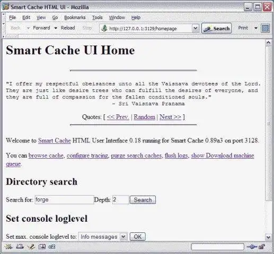This screenshot has width=274, height=254.
Task: Click the page proxy icon in URL bar
Action: (x=104, y=28)
